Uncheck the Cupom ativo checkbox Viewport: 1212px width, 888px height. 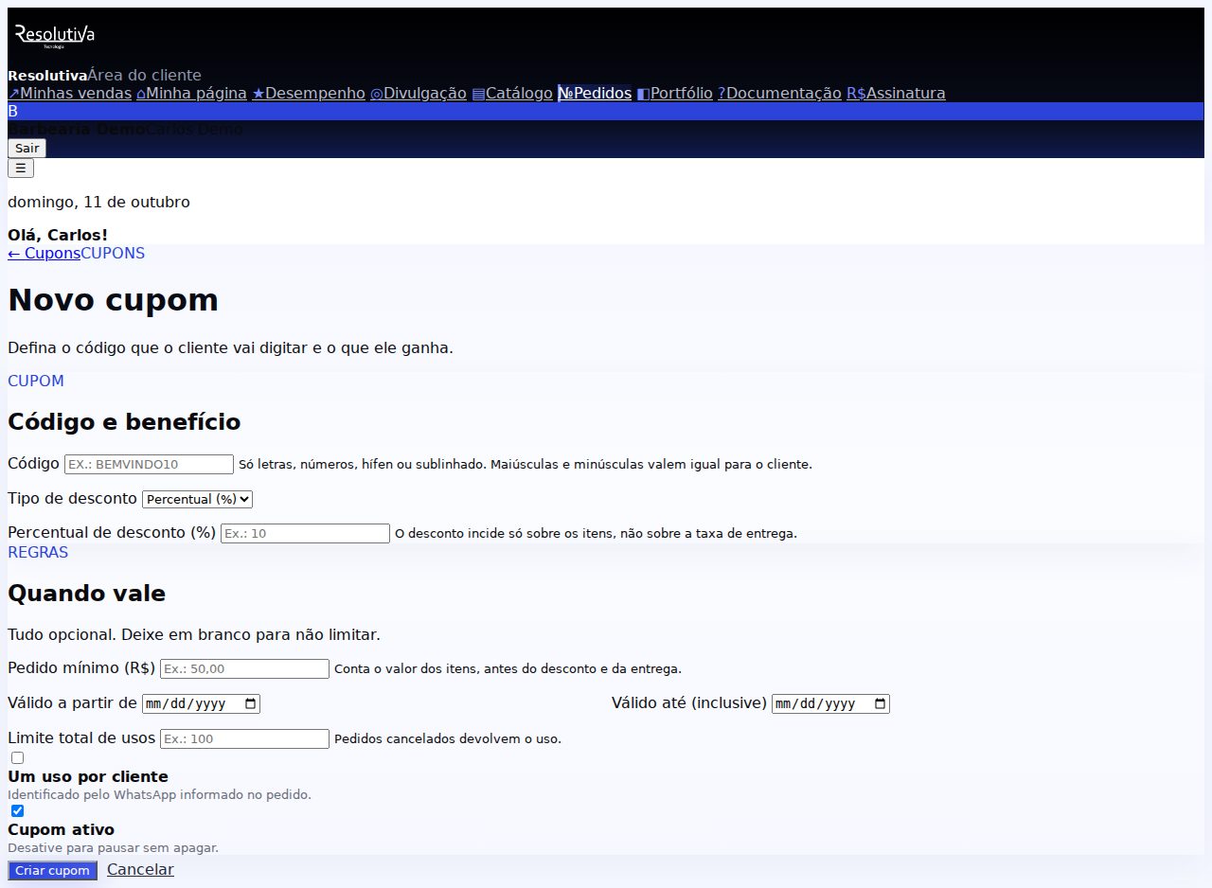17,811
